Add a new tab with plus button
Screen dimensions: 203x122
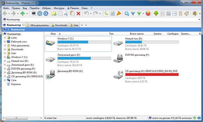tap(82, 25)
